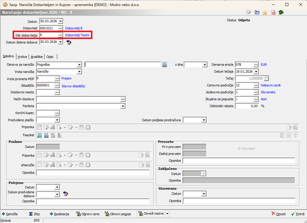Click the Obnovi cene button
The image size is (307, 223).
coord(88,214)
